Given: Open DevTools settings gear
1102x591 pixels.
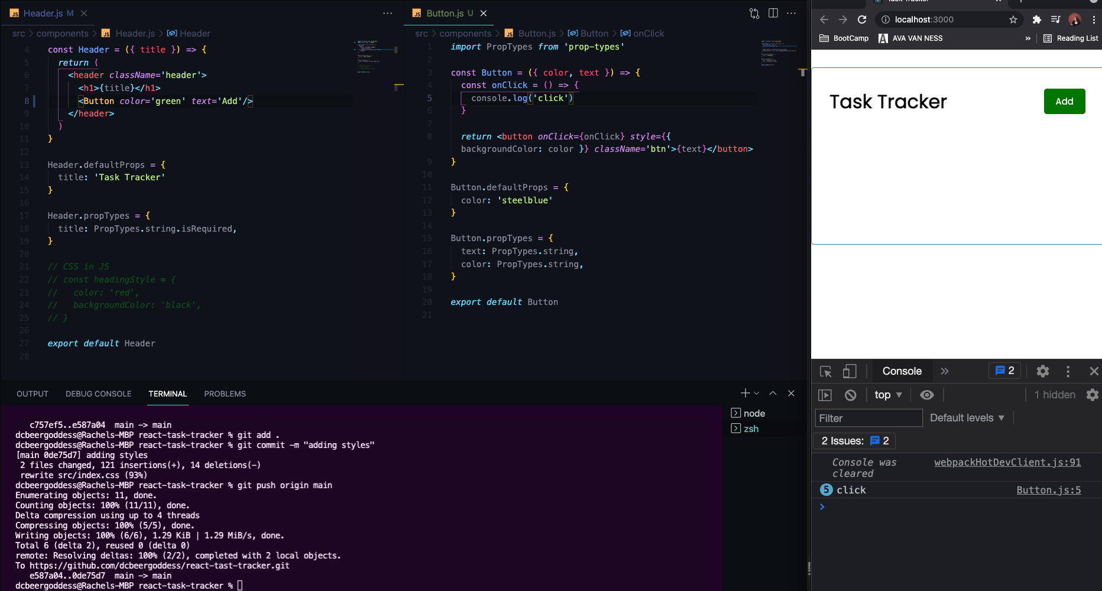Looking at the screenshot, I should 1043,371.
